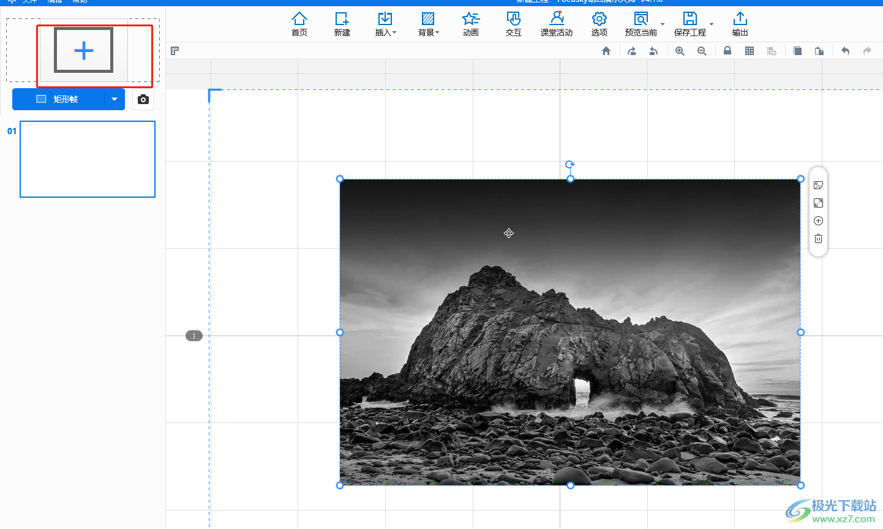The image size is (883, 529).
Task: Click the zoom out magnifier
Action: coord(702,51)
